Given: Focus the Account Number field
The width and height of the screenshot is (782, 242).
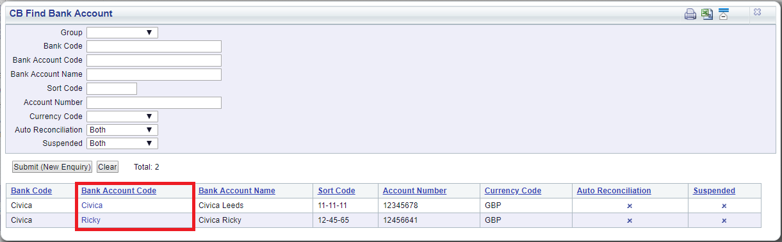Looking at the screenshot, I should coord(154,102).
